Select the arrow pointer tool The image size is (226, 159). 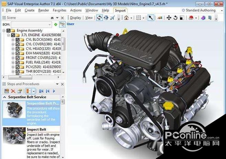[151, 18]
